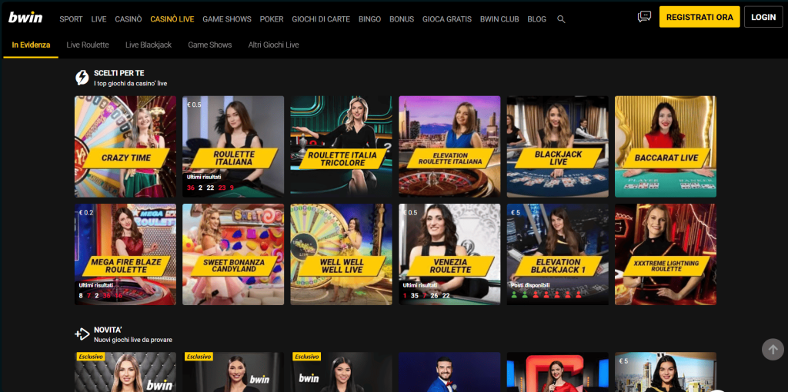Image resolution: width=788 pixels, height=392 pixels.
Task: Launch the Crazy Time game thumbnail
Action: [x=125, y=146]
